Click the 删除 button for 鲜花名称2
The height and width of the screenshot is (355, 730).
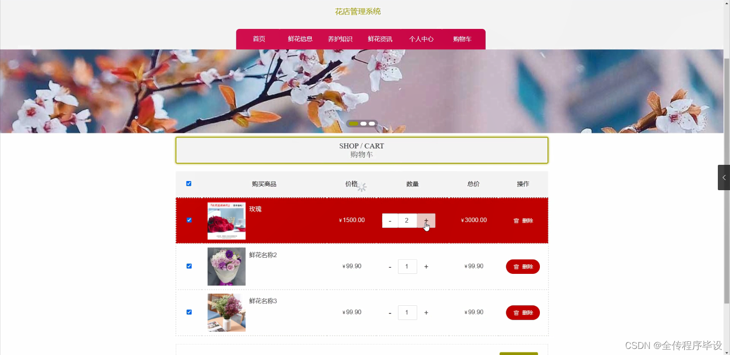coord(523,266)
